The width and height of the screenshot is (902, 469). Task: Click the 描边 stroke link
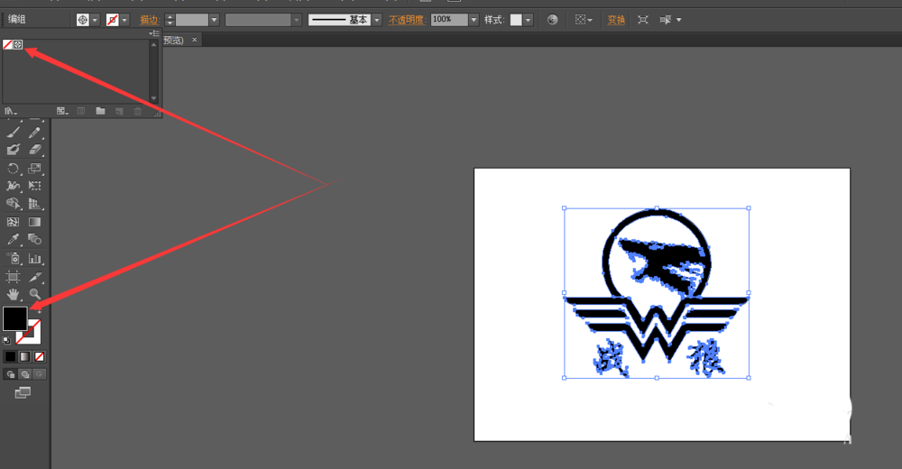149,20
